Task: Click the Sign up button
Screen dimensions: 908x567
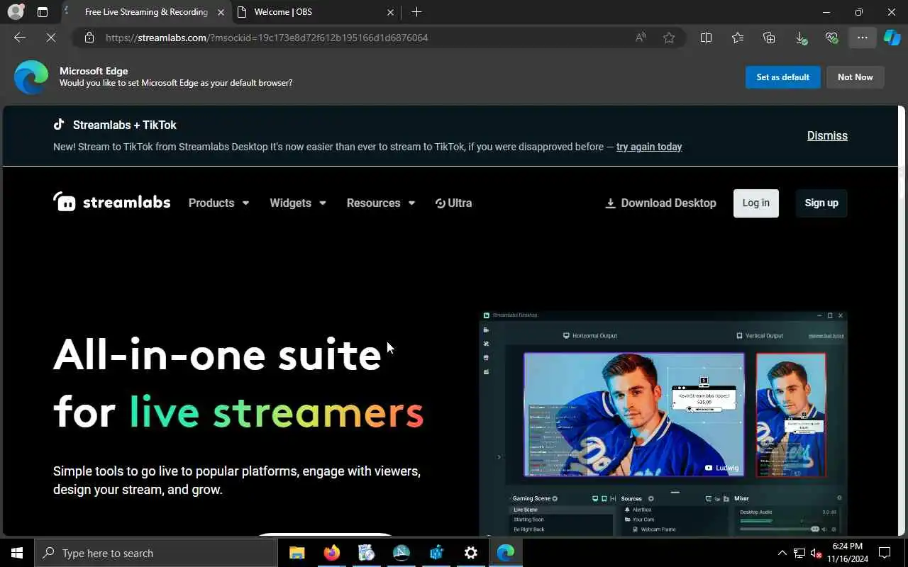Action: (x=821, y=203)
